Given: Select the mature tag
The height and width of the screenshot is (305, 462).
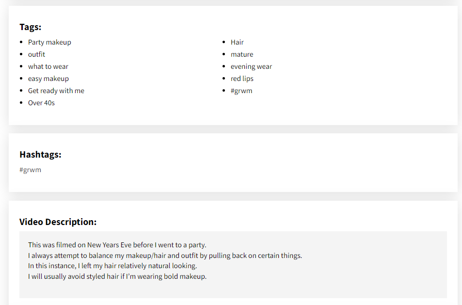Looking at the screenshot, I should (242, 54).
